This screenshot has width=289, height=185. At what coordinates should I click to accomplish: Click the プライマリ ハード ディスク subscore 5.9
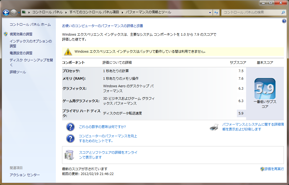(241, 113)
